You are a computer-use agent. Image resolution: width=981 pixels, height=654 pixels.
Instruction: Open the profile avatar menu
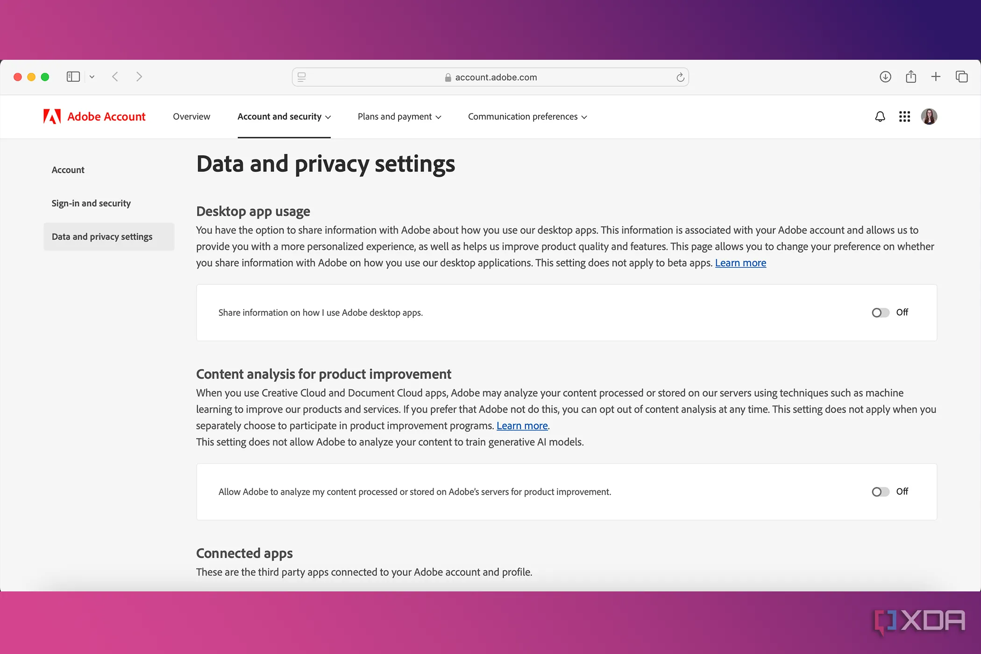pyautogui.click(x=929, y=116)
